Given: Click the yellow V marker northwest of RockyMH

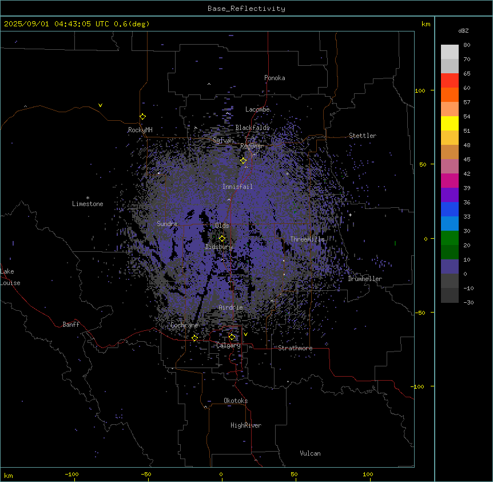Looking at the screenshot, I should point(100,105).
